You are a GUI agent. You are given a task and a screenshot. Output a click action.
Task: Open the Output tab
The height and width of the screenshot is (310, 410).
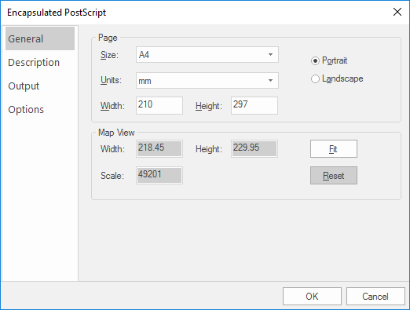(x=40, y=86)
